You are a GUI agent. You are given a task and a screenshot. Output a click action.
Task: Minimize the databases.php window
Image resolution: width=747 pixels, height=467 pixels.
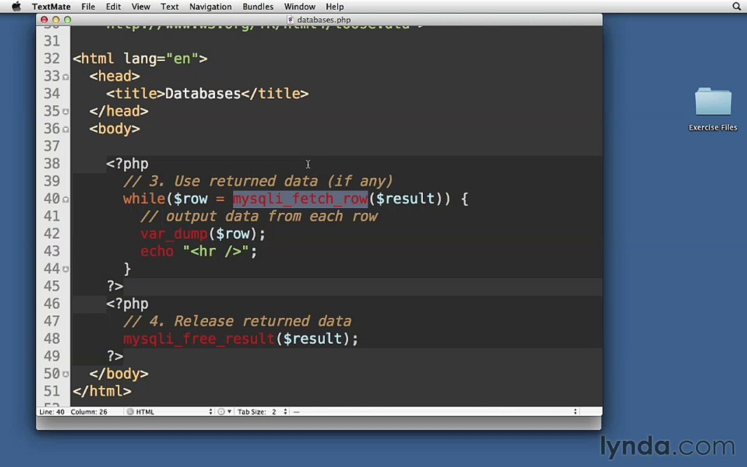pos(56,19)
